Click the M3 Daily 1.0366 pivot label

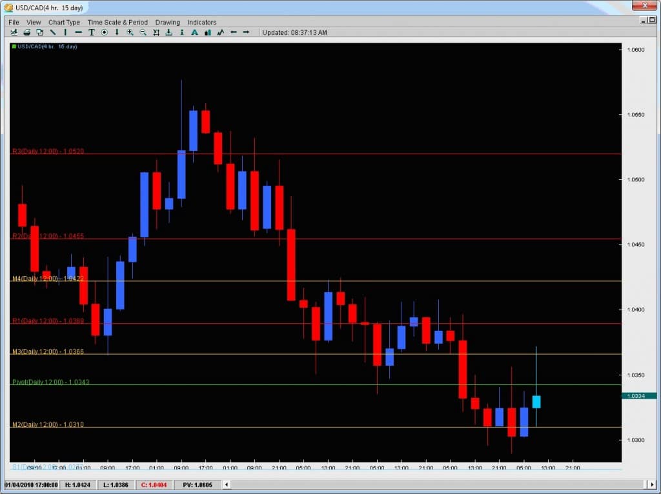48,351
